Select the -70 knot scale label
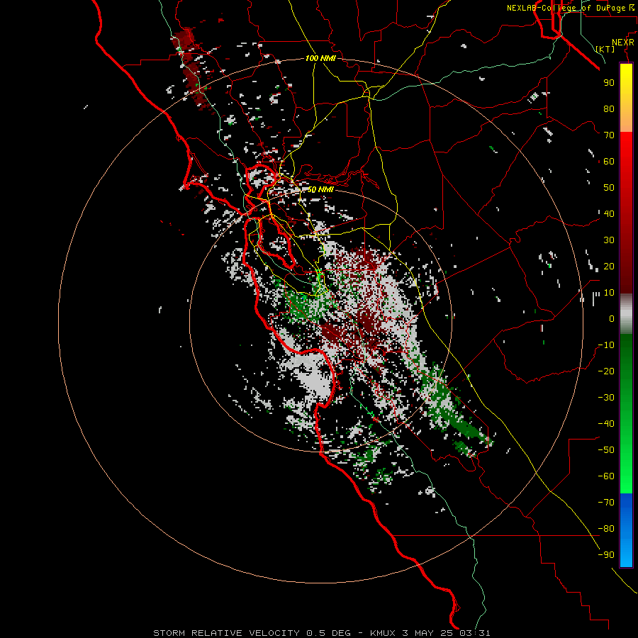Viewport: 638px width, 638px height. pos(606,503)
